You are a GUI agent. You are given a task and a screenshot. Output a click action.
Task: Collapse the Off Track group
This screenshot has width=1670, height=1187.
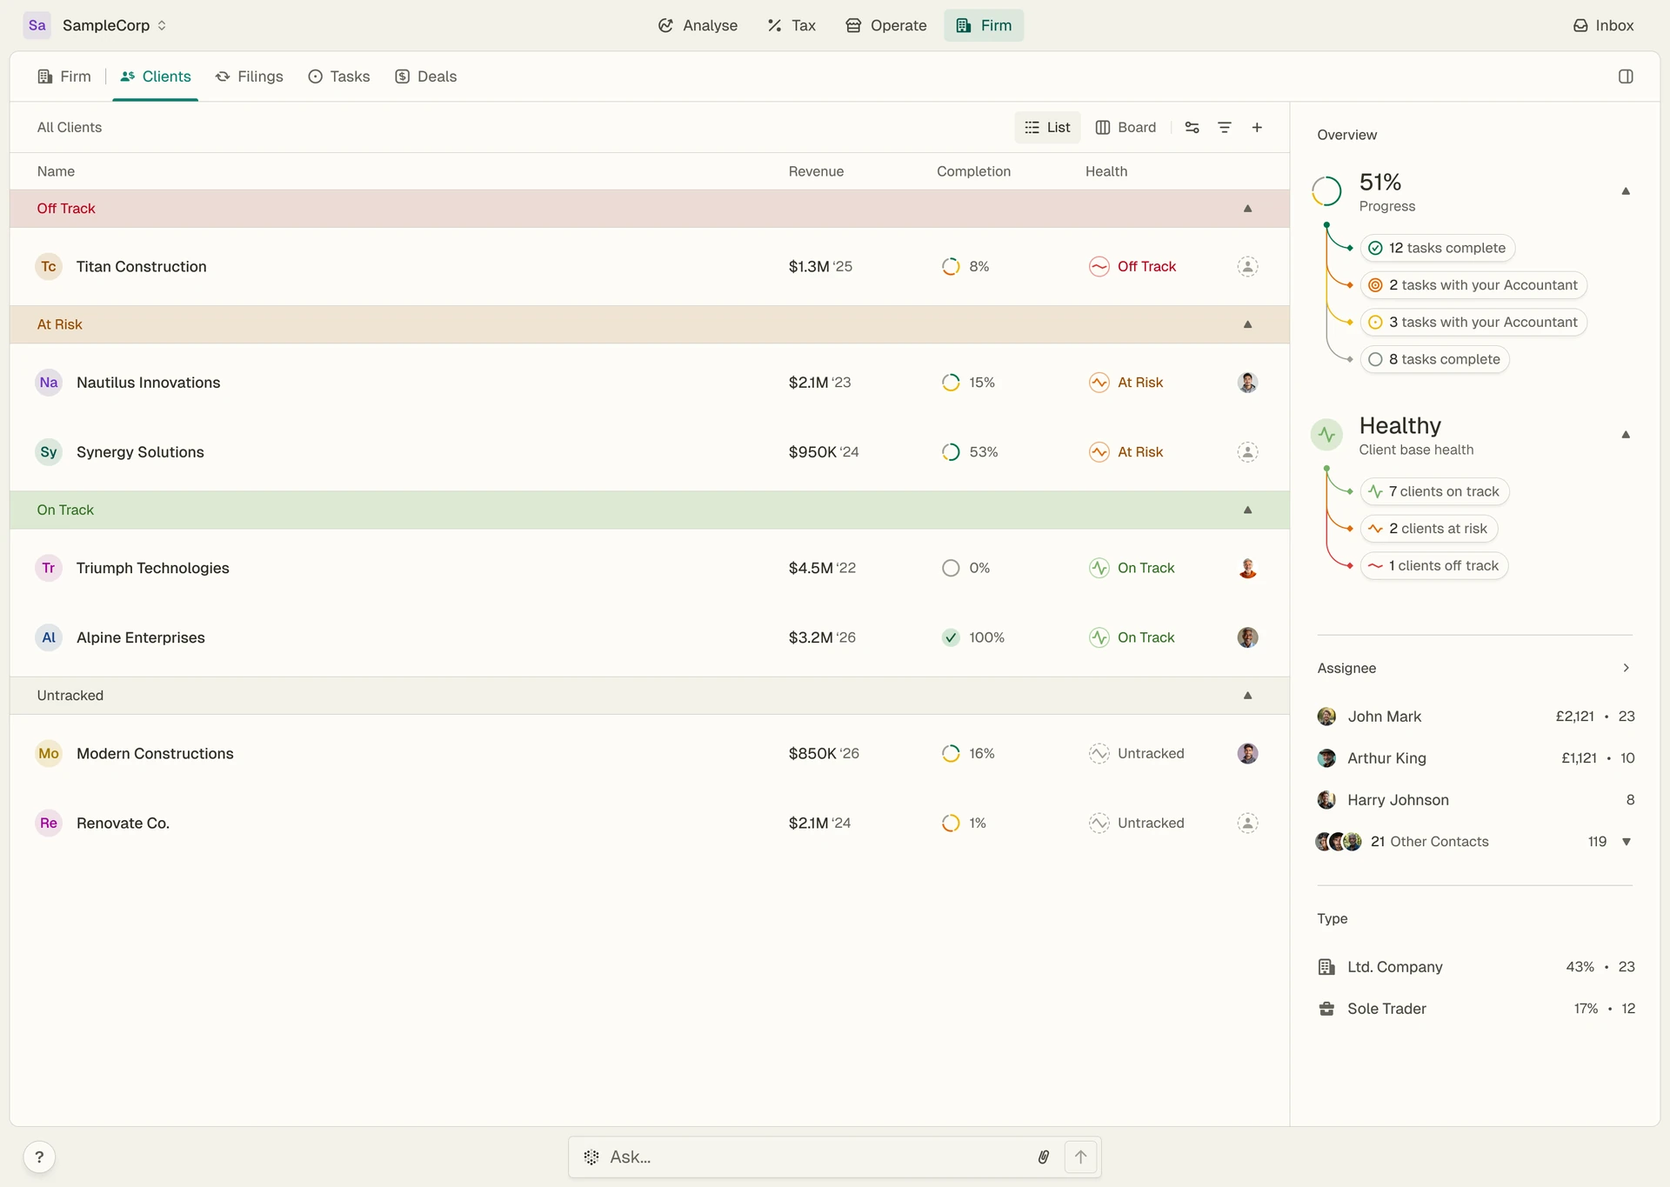point(1248,209)
